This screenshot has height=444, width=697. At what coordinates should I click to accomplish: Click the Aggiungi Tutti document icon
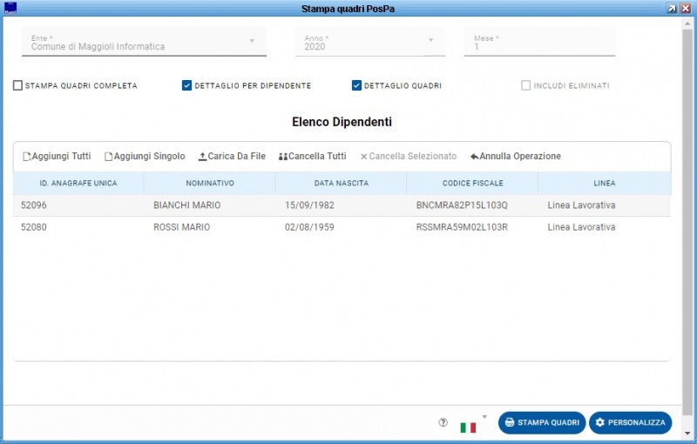coord(27,157)
